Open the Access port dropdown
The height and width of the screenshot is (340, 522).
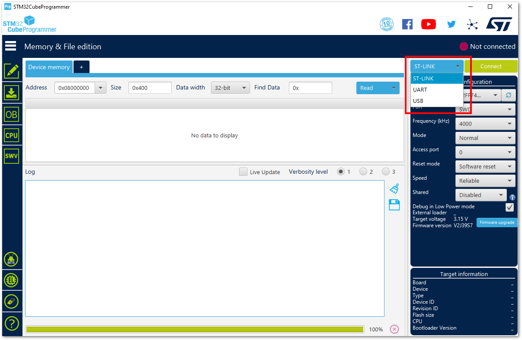point(485,152)
